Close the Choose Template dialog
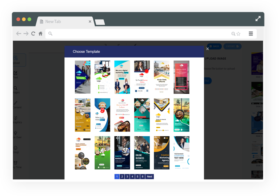The width and height of the screenshot is (279, 196). click(208, 49)
